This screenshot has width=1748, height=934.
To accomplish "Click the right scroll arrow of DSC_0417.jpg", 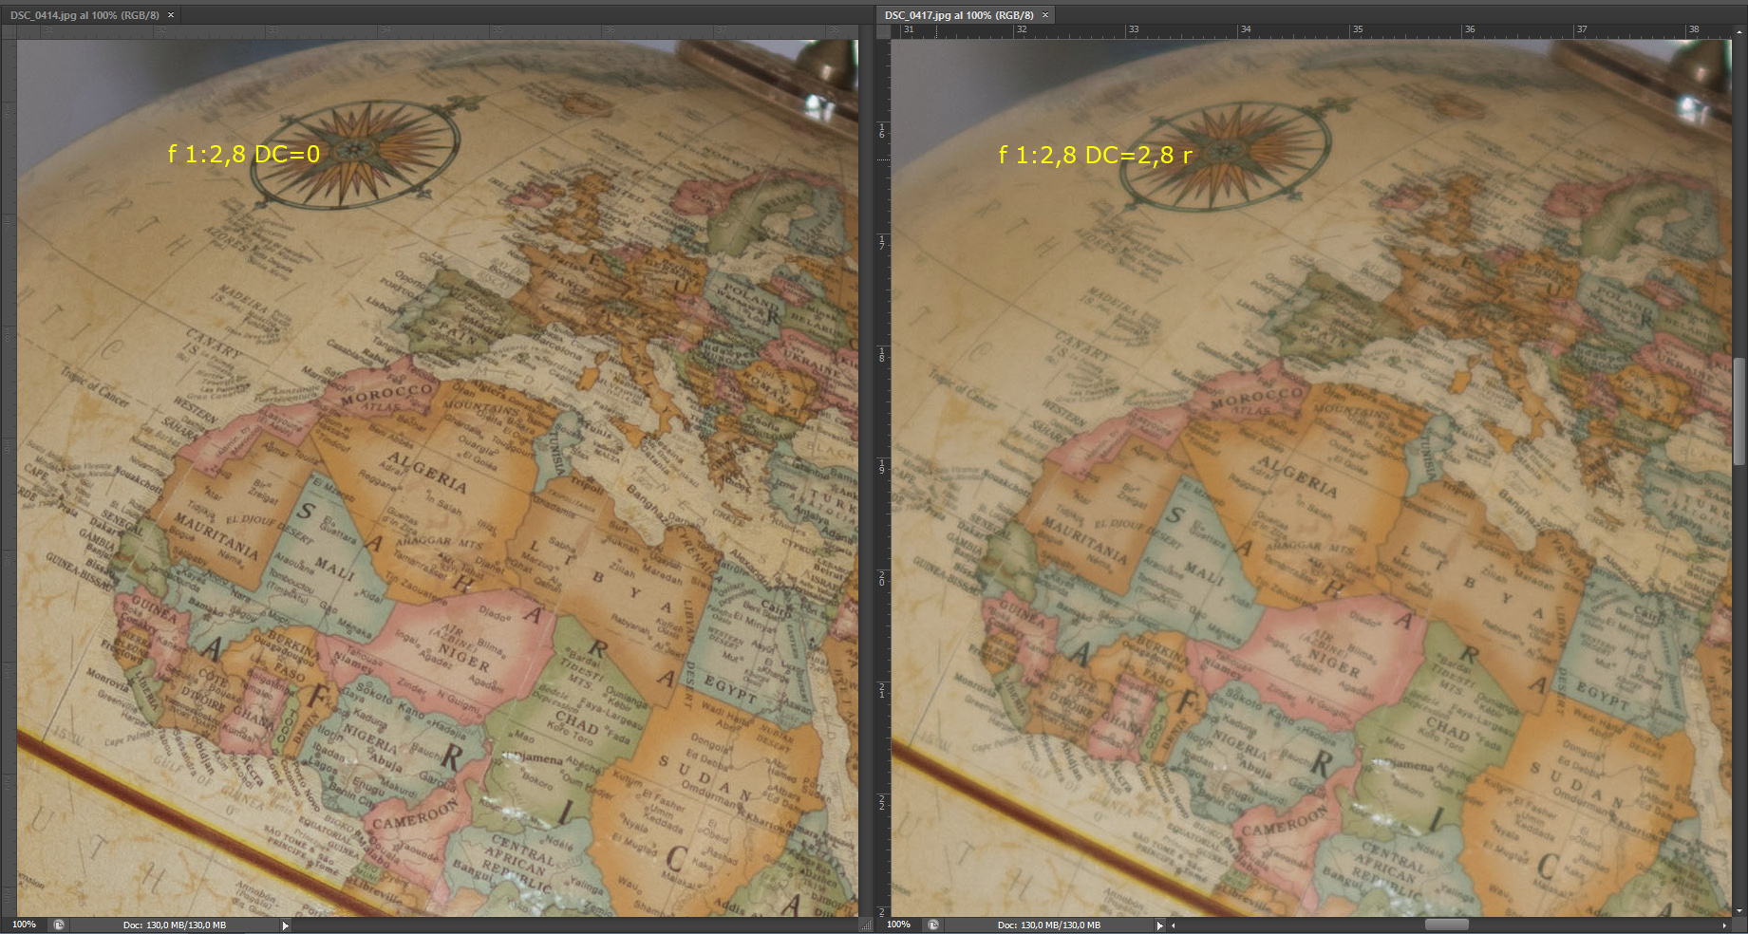I will (x=1725, y=925).
